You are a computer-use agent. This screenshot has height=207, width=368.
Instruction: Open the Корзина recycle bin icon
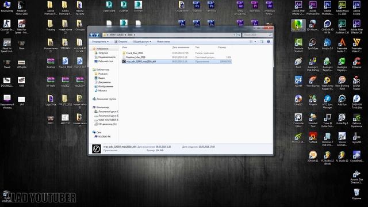tap(356, 194)
